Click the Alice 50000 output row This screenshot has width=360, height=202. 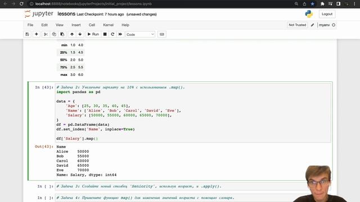[73, 151]
